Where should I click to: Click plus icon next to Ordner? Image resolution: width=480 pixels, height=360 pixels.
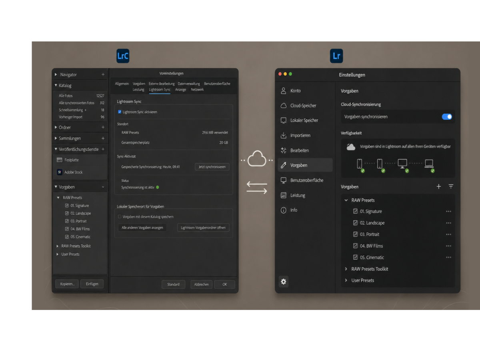(103, 128)
